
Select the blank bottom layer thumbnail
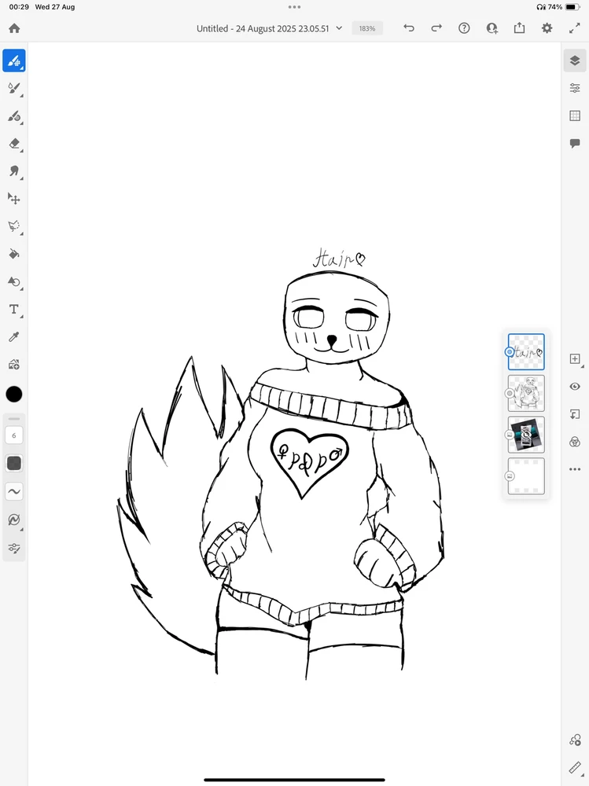[526, 476]
